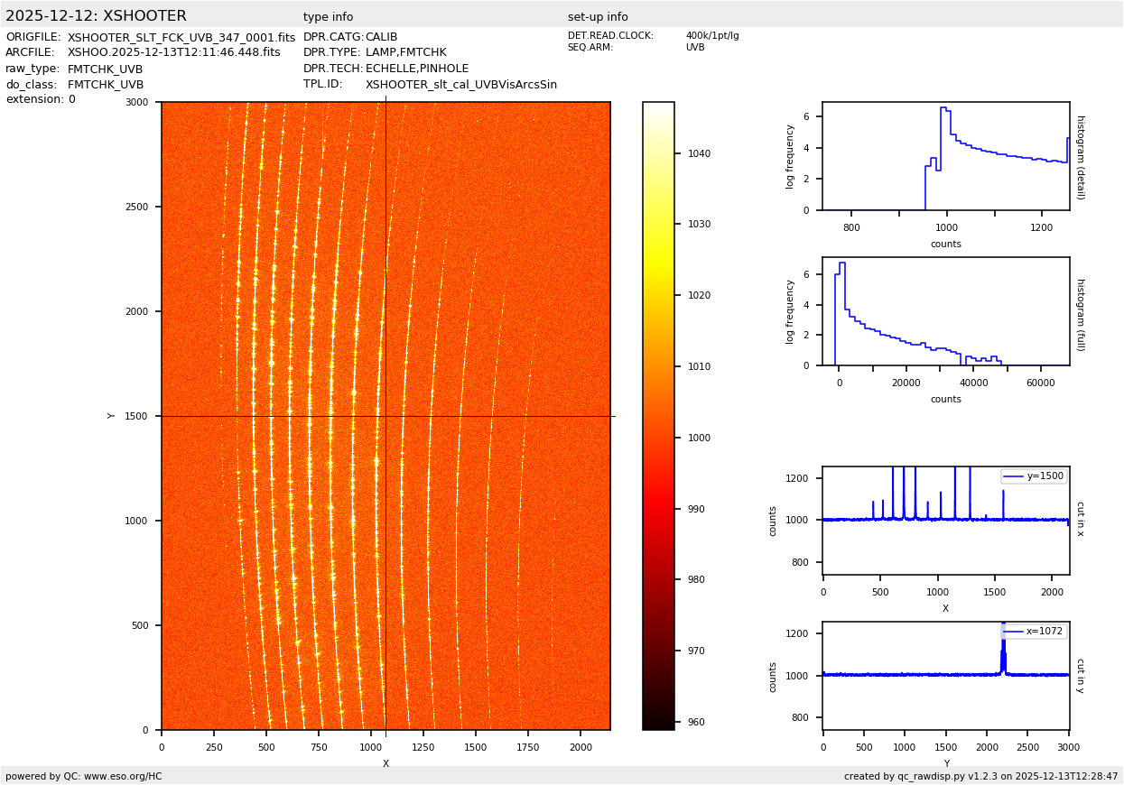Viewport: 1124px width, 785px height.
Task: Click the DET.READ.CLOCK value 400k/1pt/lg
Action: click(x=711, y=36)
